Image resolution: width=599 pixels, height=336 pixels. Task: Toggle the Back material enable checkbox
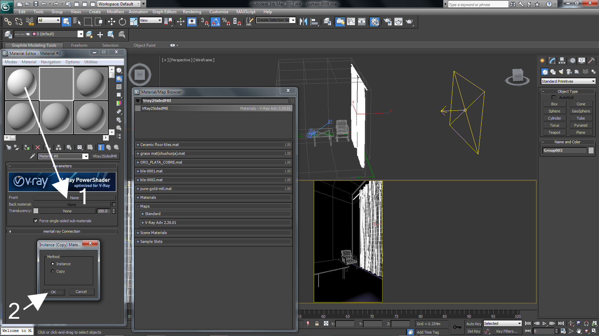pyautogui.click(x=114, y=204)
